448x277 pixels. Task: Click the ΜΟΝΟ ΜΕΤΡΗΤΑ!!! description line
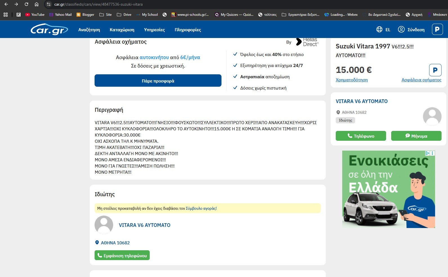113,172
